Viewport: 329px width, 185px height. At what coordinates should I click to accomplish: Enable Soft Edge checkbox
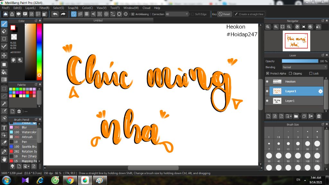[x=193, y=14]
